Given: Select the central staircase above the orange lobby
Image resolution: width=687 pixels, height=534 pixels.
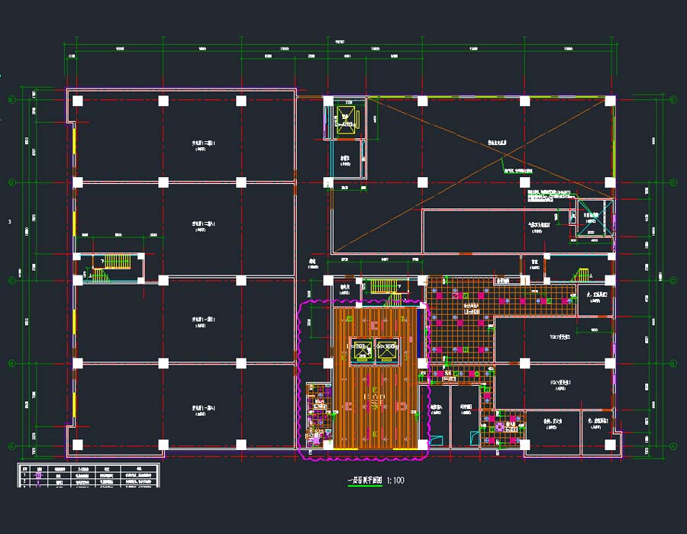Looking at the screenshot, I should [x=384, y=285].
